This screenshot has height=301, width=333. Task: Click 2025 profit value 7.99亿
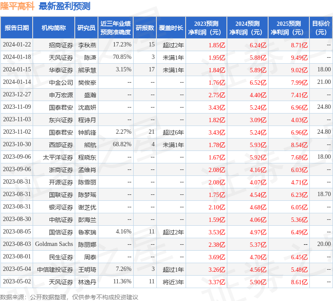coord(299,83)
